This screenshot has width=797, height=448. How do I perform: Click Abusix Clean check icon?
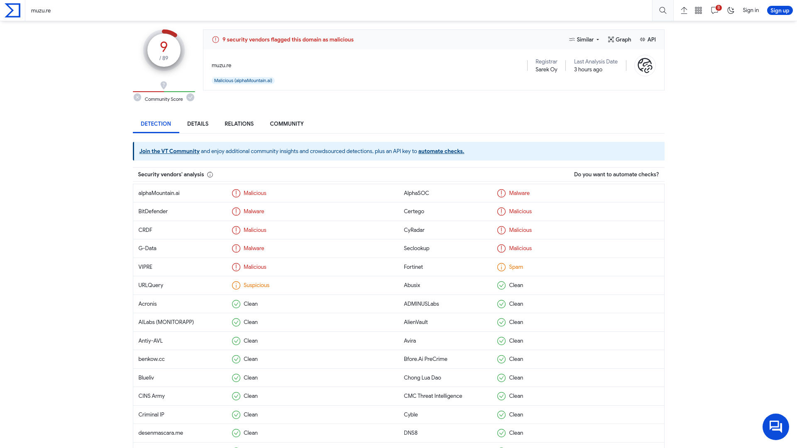point(501,285)
